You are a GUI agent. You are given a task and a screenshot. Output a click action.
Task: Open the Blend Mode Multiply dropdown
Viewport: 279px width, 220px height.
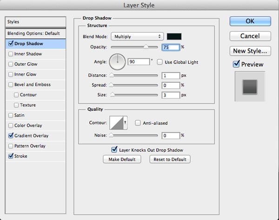tap(137, 37)
